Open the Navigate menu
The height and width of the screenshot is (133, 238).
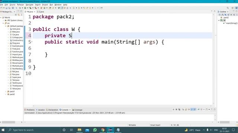(29, 5)
